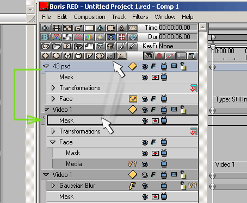Select the Natural media tree icon

[100, 28]
